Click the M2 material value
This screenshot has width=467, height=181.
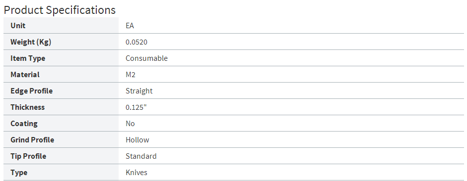tap(131, 75)
